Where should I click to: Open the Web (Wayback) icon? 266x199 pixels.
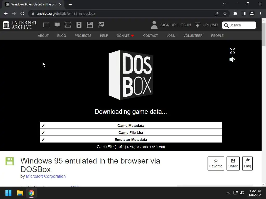(x=46, y=25)
